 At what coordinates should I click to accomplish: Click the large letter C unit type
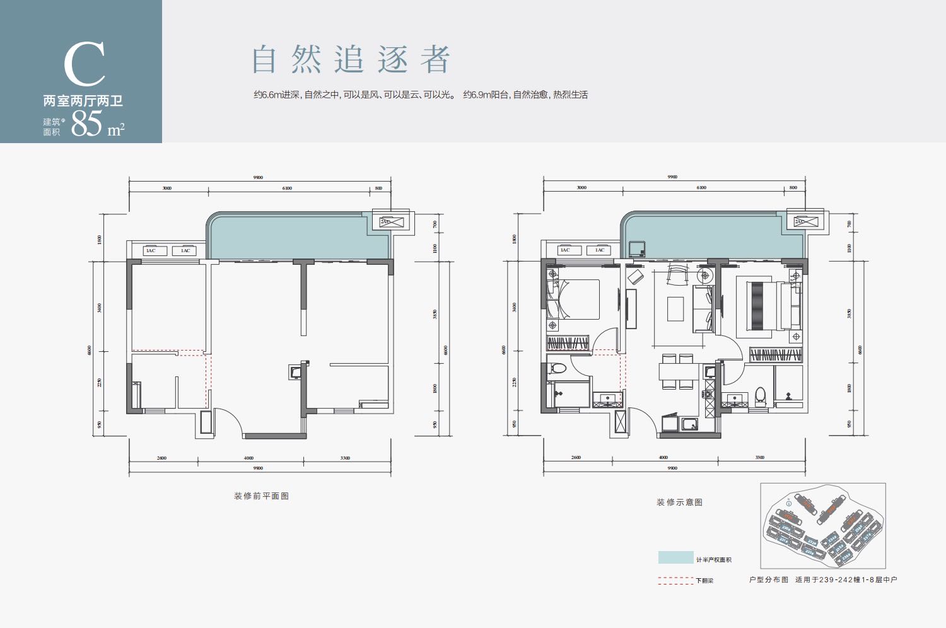(x=84, y=65)
